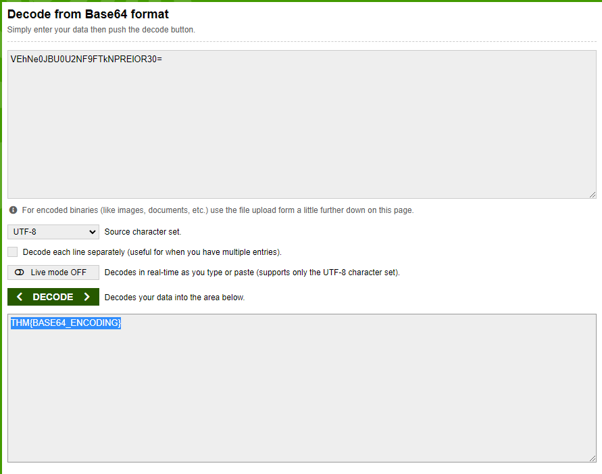Screen dimensions: 602x474
Task: Click the "Decode each line separately" label text
Action: point(151,252)
